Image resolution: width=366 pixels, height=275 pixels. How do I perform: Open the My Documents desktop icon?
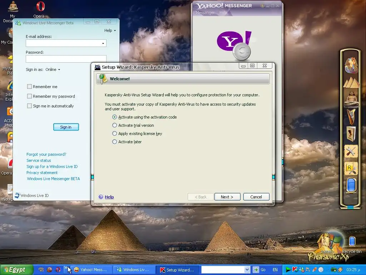(x=13, y=12)
